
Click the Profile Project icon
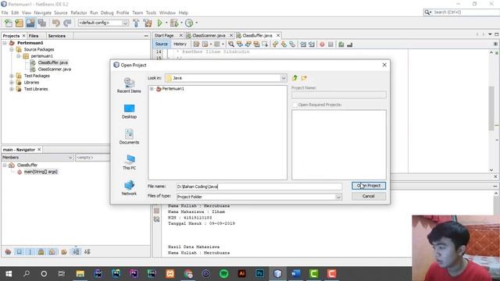[189, 23]
